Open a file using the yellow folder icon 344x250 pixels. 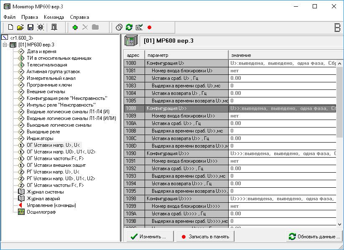20,27
